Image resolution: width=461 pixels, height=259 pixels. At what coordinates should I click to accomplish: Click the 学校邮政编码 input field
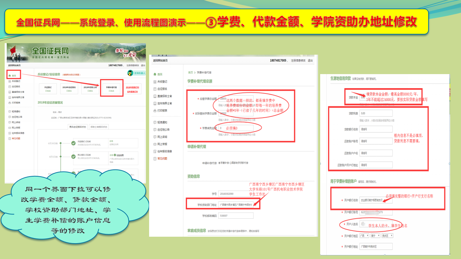pyautogui.click(x=236, y=216)
